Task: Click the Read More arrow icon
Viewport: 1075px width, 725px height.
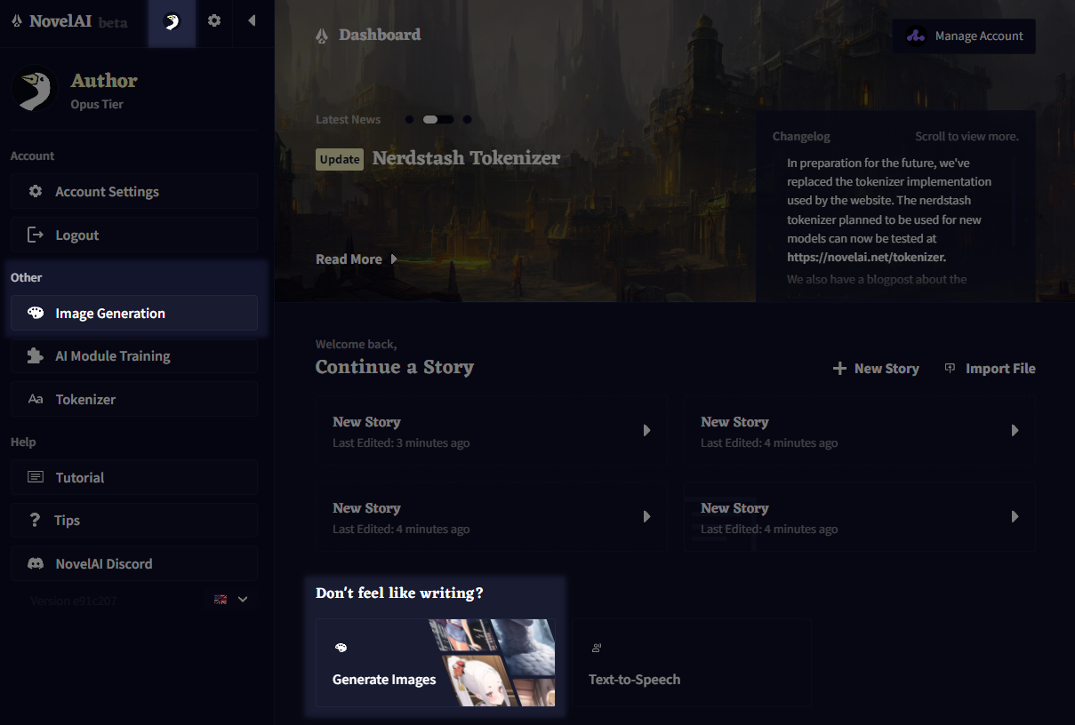Action: pyautogui.click(x=394, y=259)
